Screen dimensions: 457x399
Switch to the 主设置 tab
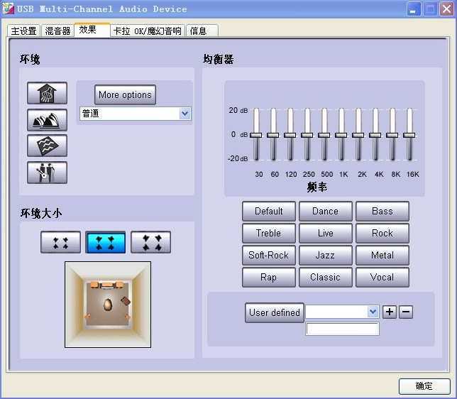point(23,31)
